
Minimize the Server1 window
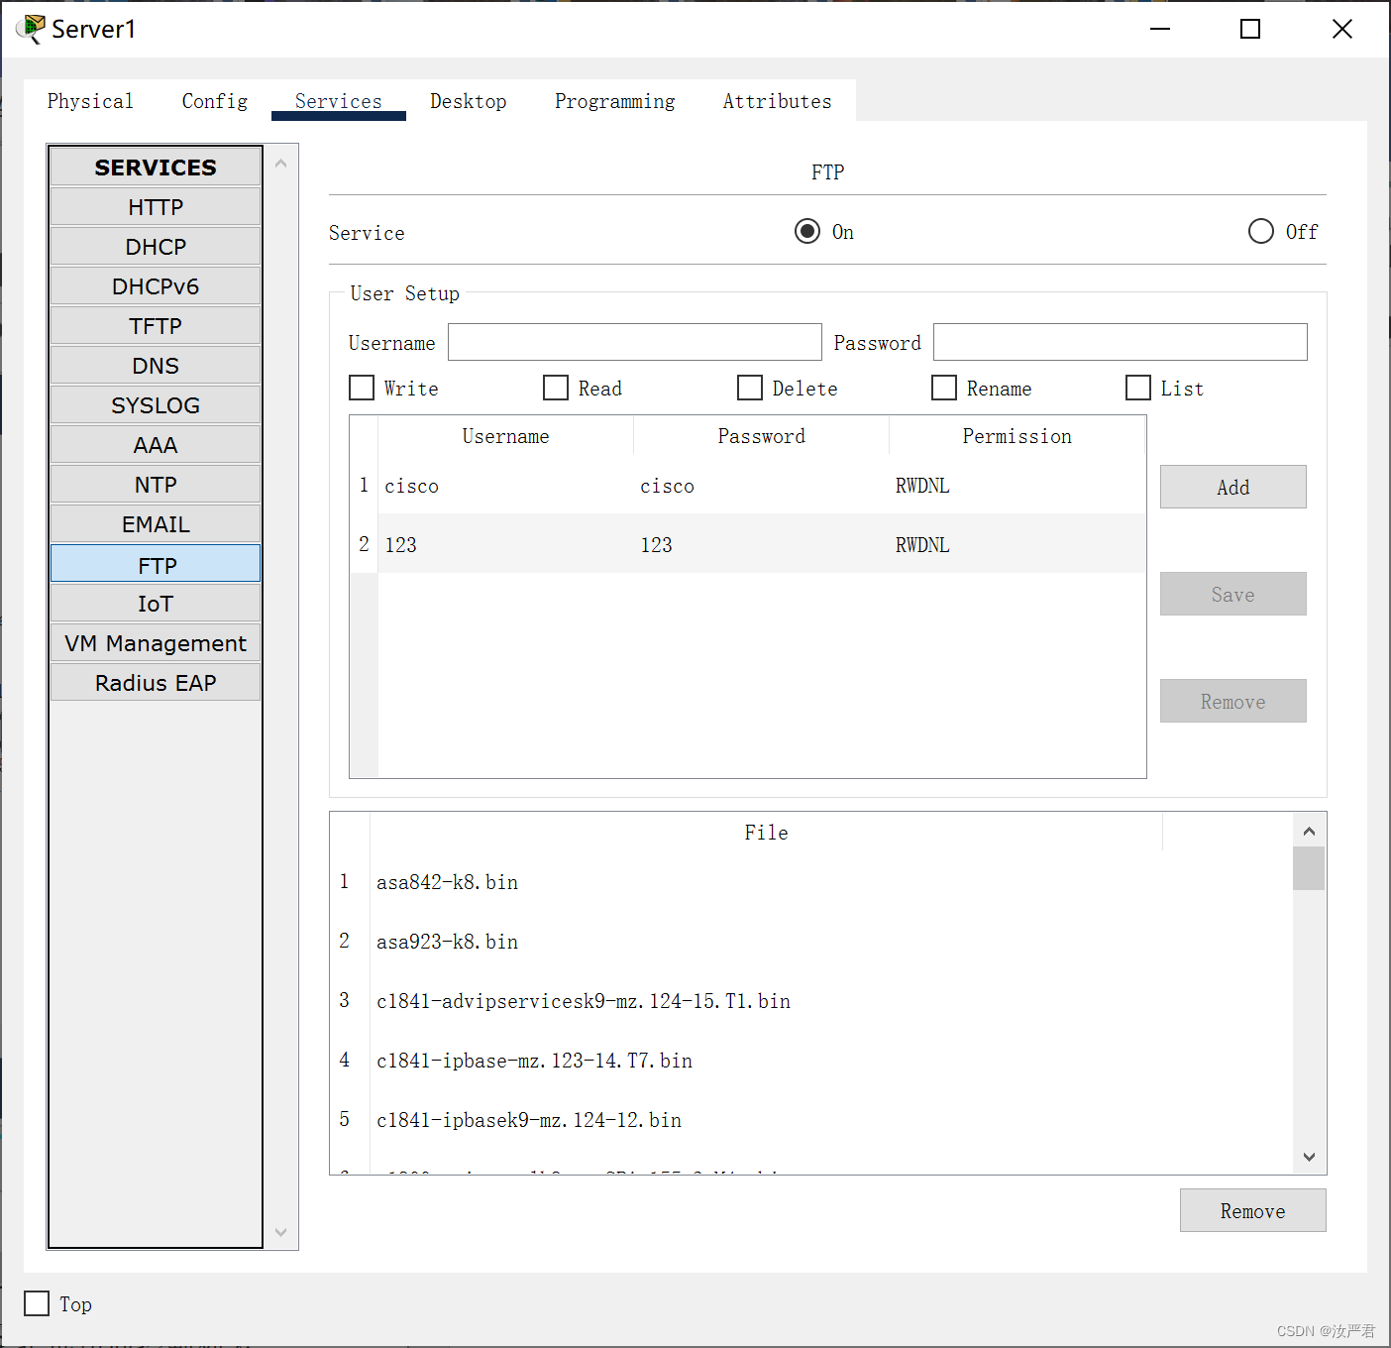(1160, 29)
